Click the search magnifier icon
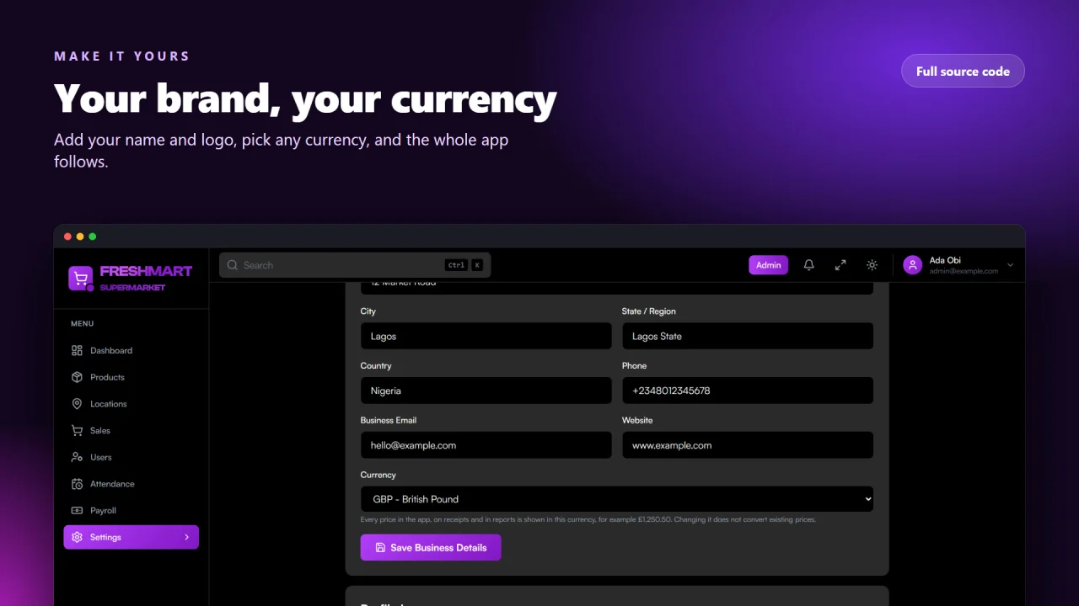 pos(233,265)
